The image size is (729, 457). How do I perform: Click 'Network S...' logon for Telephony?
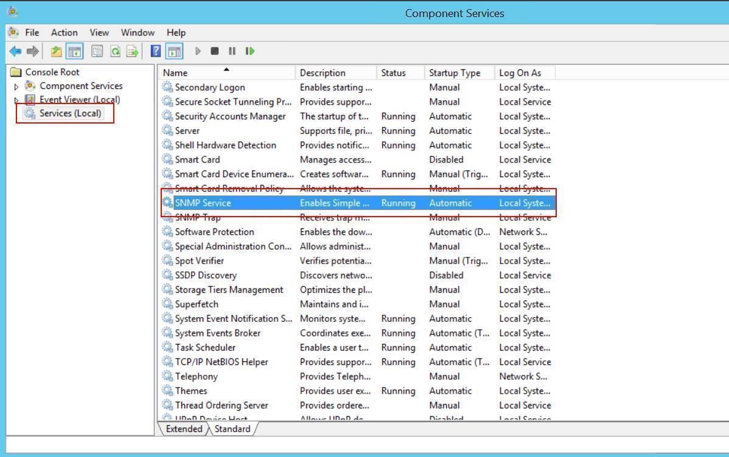(x=523, y=376)
